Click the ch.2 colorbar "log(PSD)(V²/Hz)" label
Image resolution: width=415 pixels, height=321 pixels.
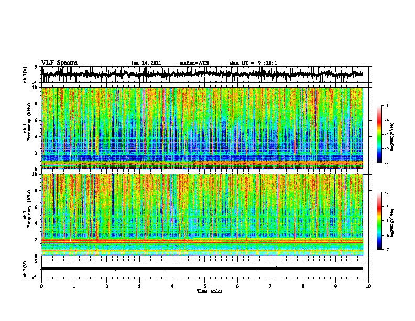pyautogui.click(x=392, y=223)
